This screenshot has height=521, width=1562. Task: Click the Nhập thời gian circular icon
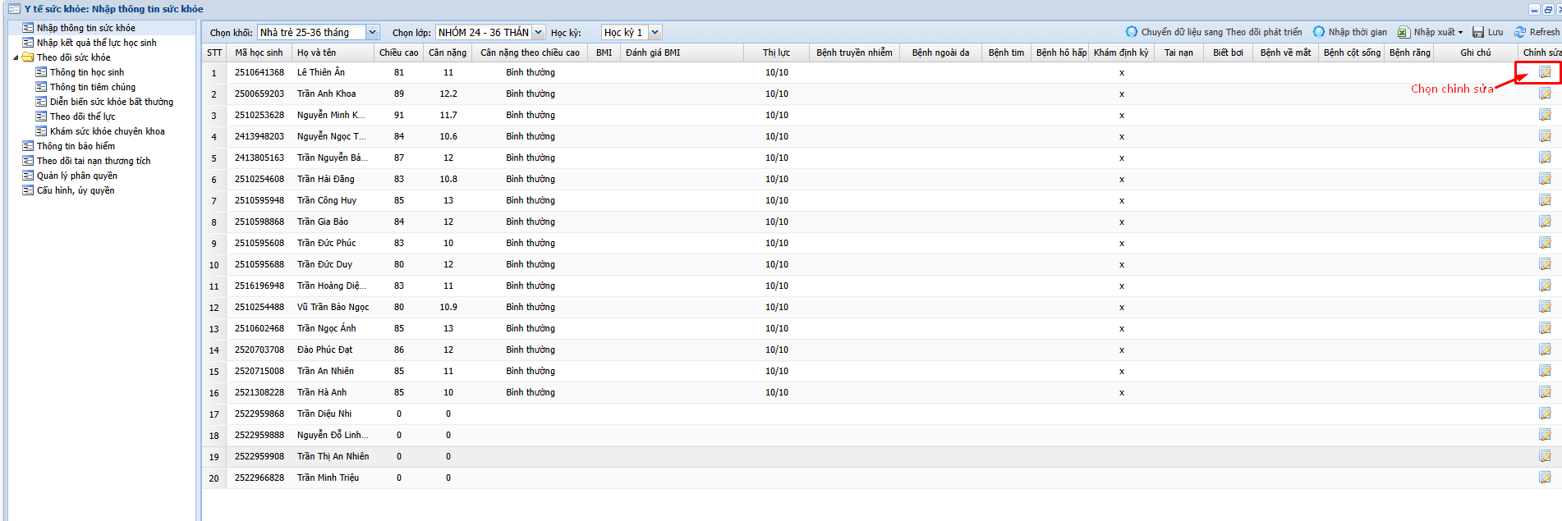pos(1319,32)
